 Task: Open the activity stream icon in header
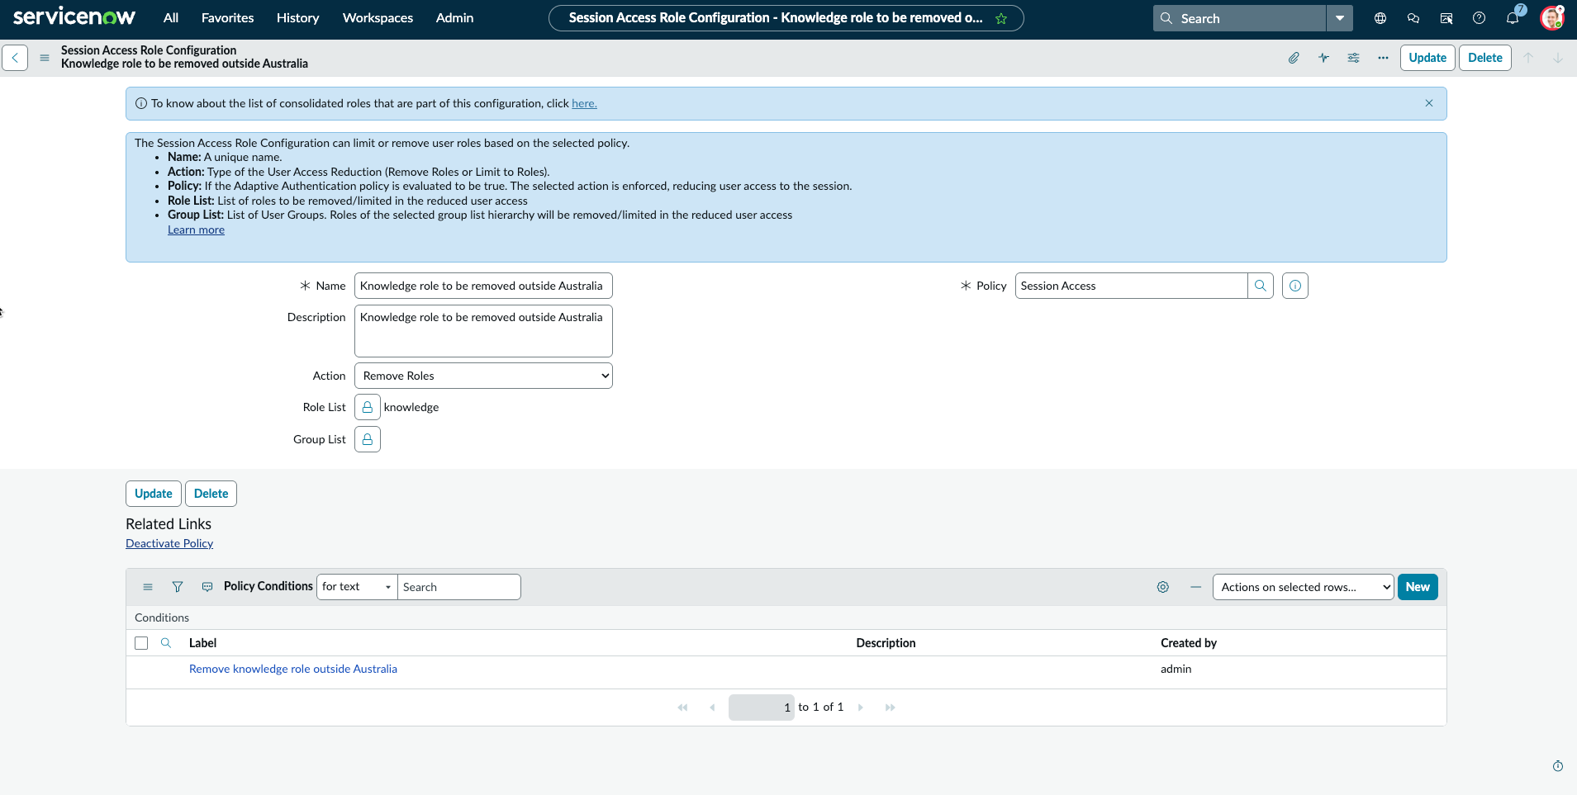(x=1323, y=58)
